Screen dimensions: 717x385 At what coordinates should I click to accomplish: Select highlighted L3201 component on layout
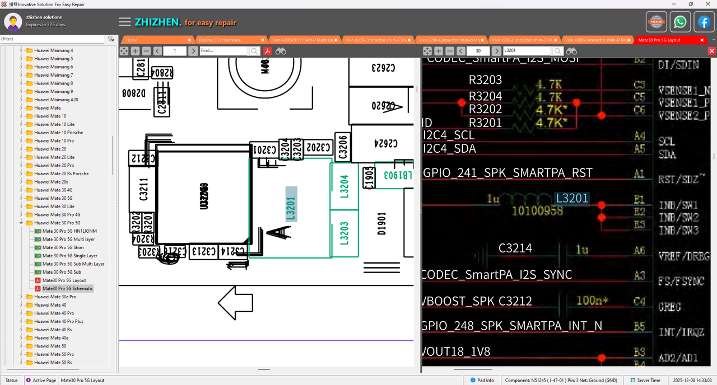point(291,204)
